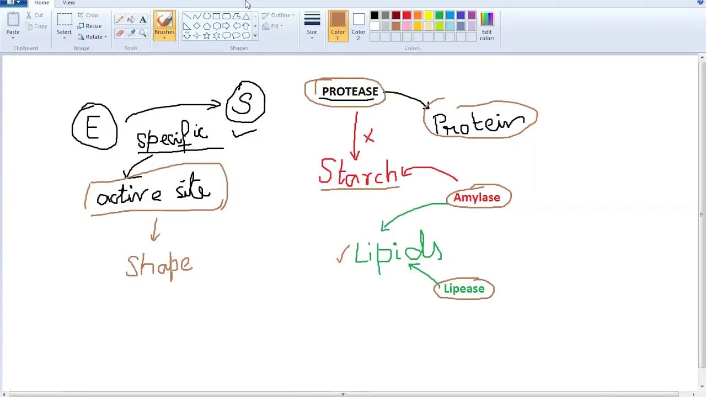Choose the Line shape

pos(187,16)
